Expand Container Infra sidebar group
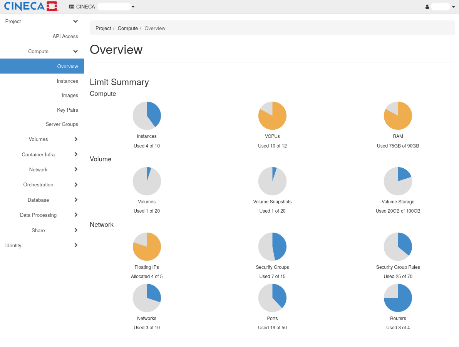The height and width of the screenshot is (347, 459). (42, 154)
